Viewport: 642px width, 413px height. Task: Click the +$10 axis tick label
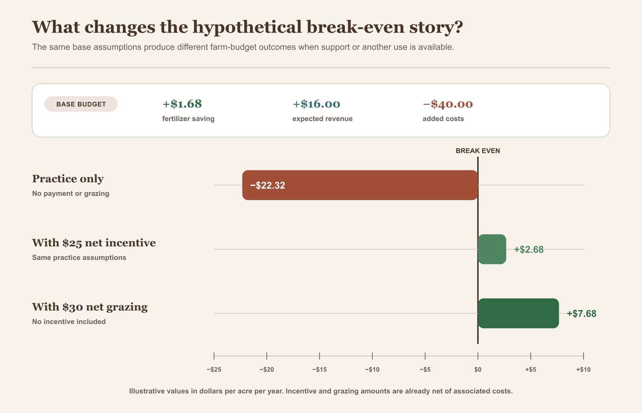coord(583,369)
